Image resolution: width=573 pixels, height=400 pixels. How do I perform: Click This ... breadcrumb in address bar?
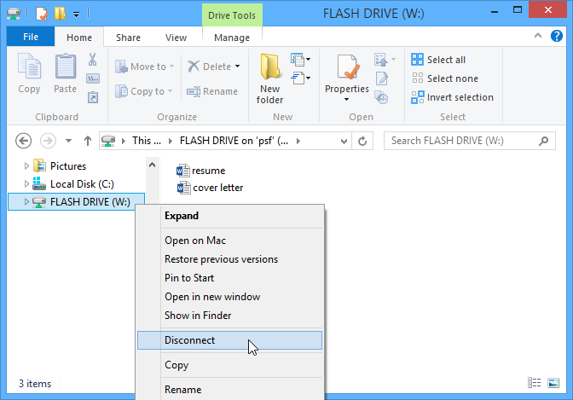(146, 141)
